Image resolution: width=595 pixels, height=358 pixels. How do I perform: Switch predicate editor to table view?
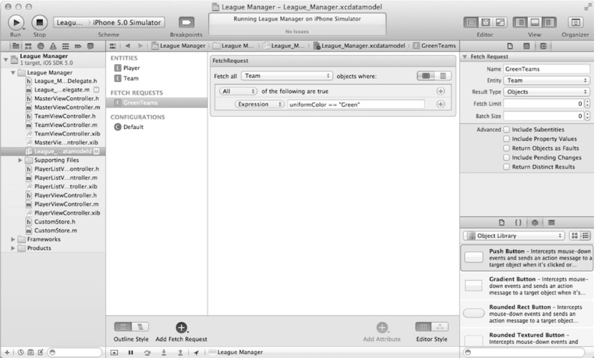pyautogui.click(x=426, y=76)
